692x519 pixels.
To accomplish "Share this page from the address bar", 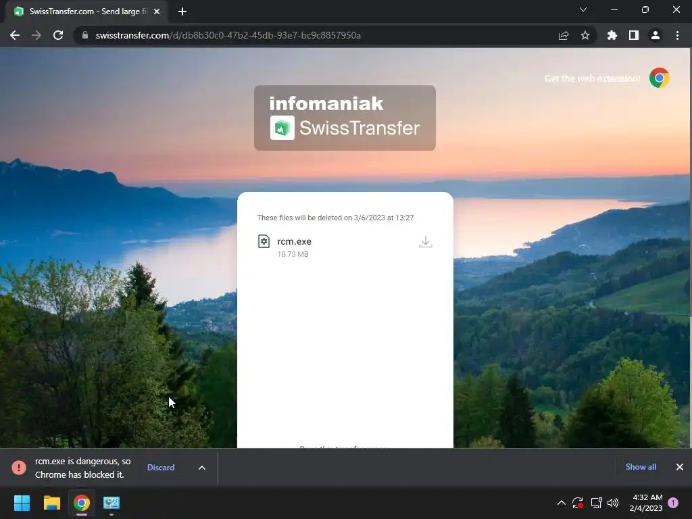I will tap(564, 35).
